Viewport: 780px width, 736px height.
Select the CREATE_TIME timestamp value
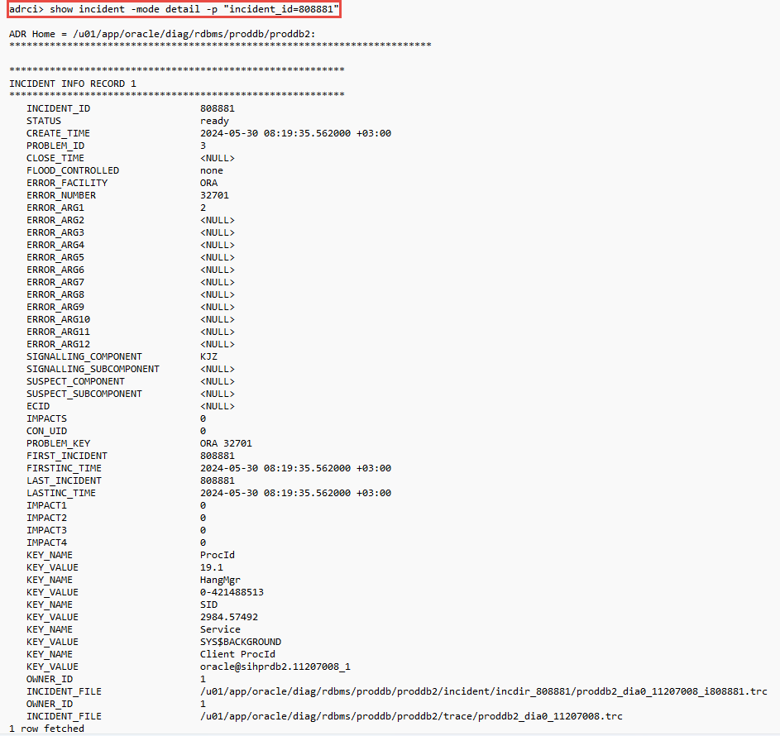pos(295,133)
